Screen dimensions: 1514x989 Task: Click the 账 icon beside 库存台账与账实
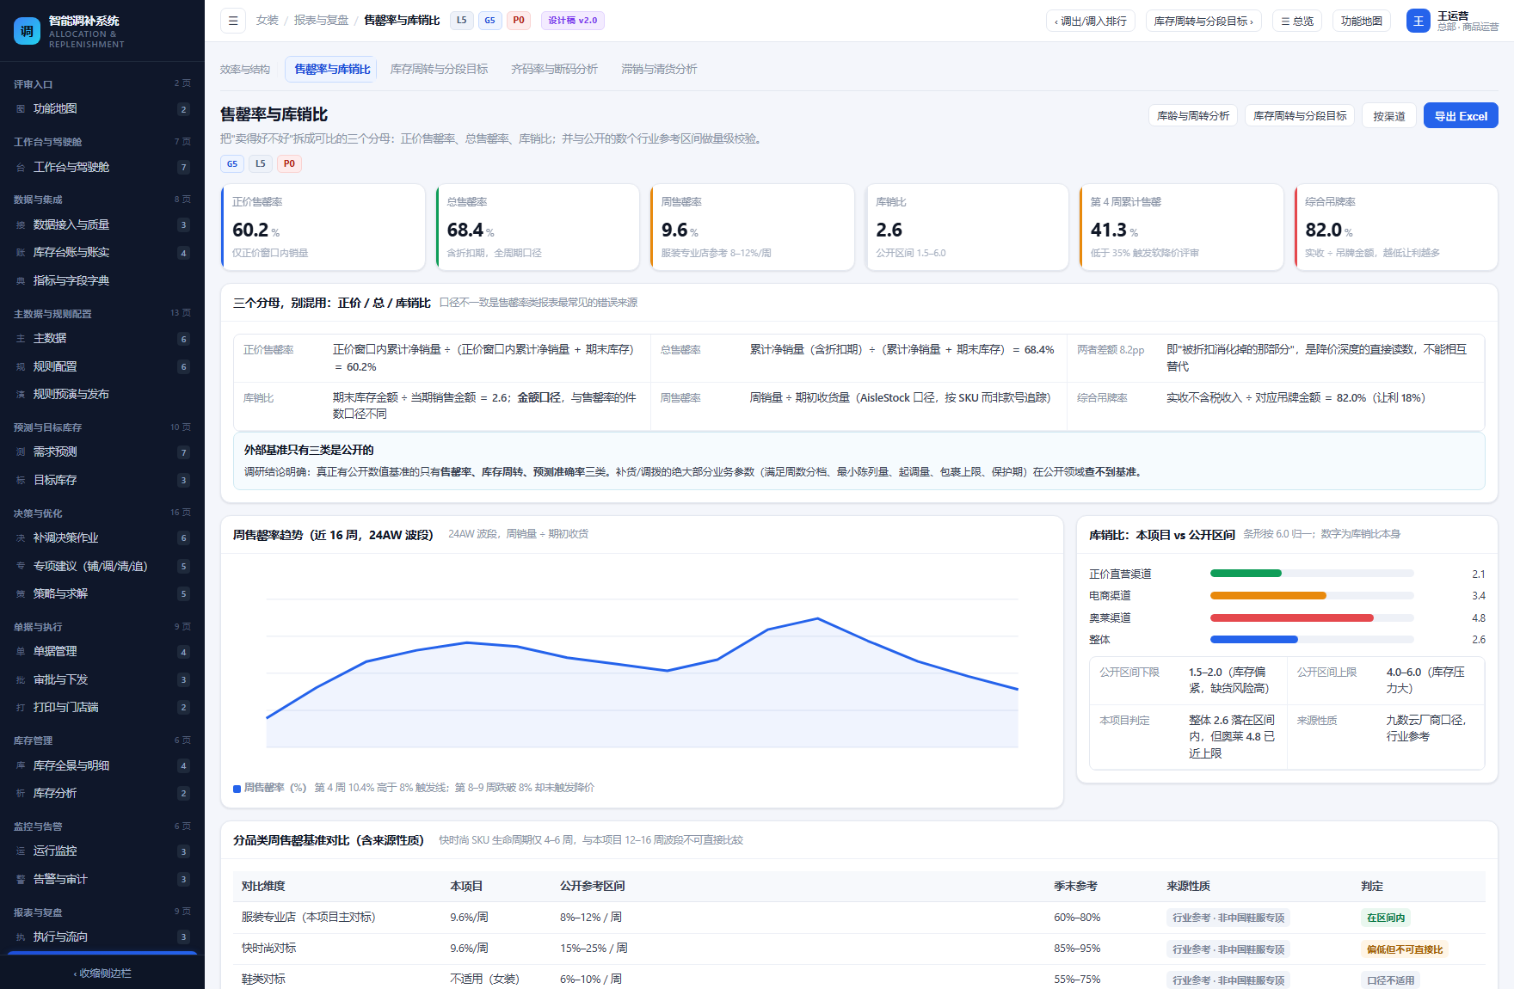click(x=21, y=253)
